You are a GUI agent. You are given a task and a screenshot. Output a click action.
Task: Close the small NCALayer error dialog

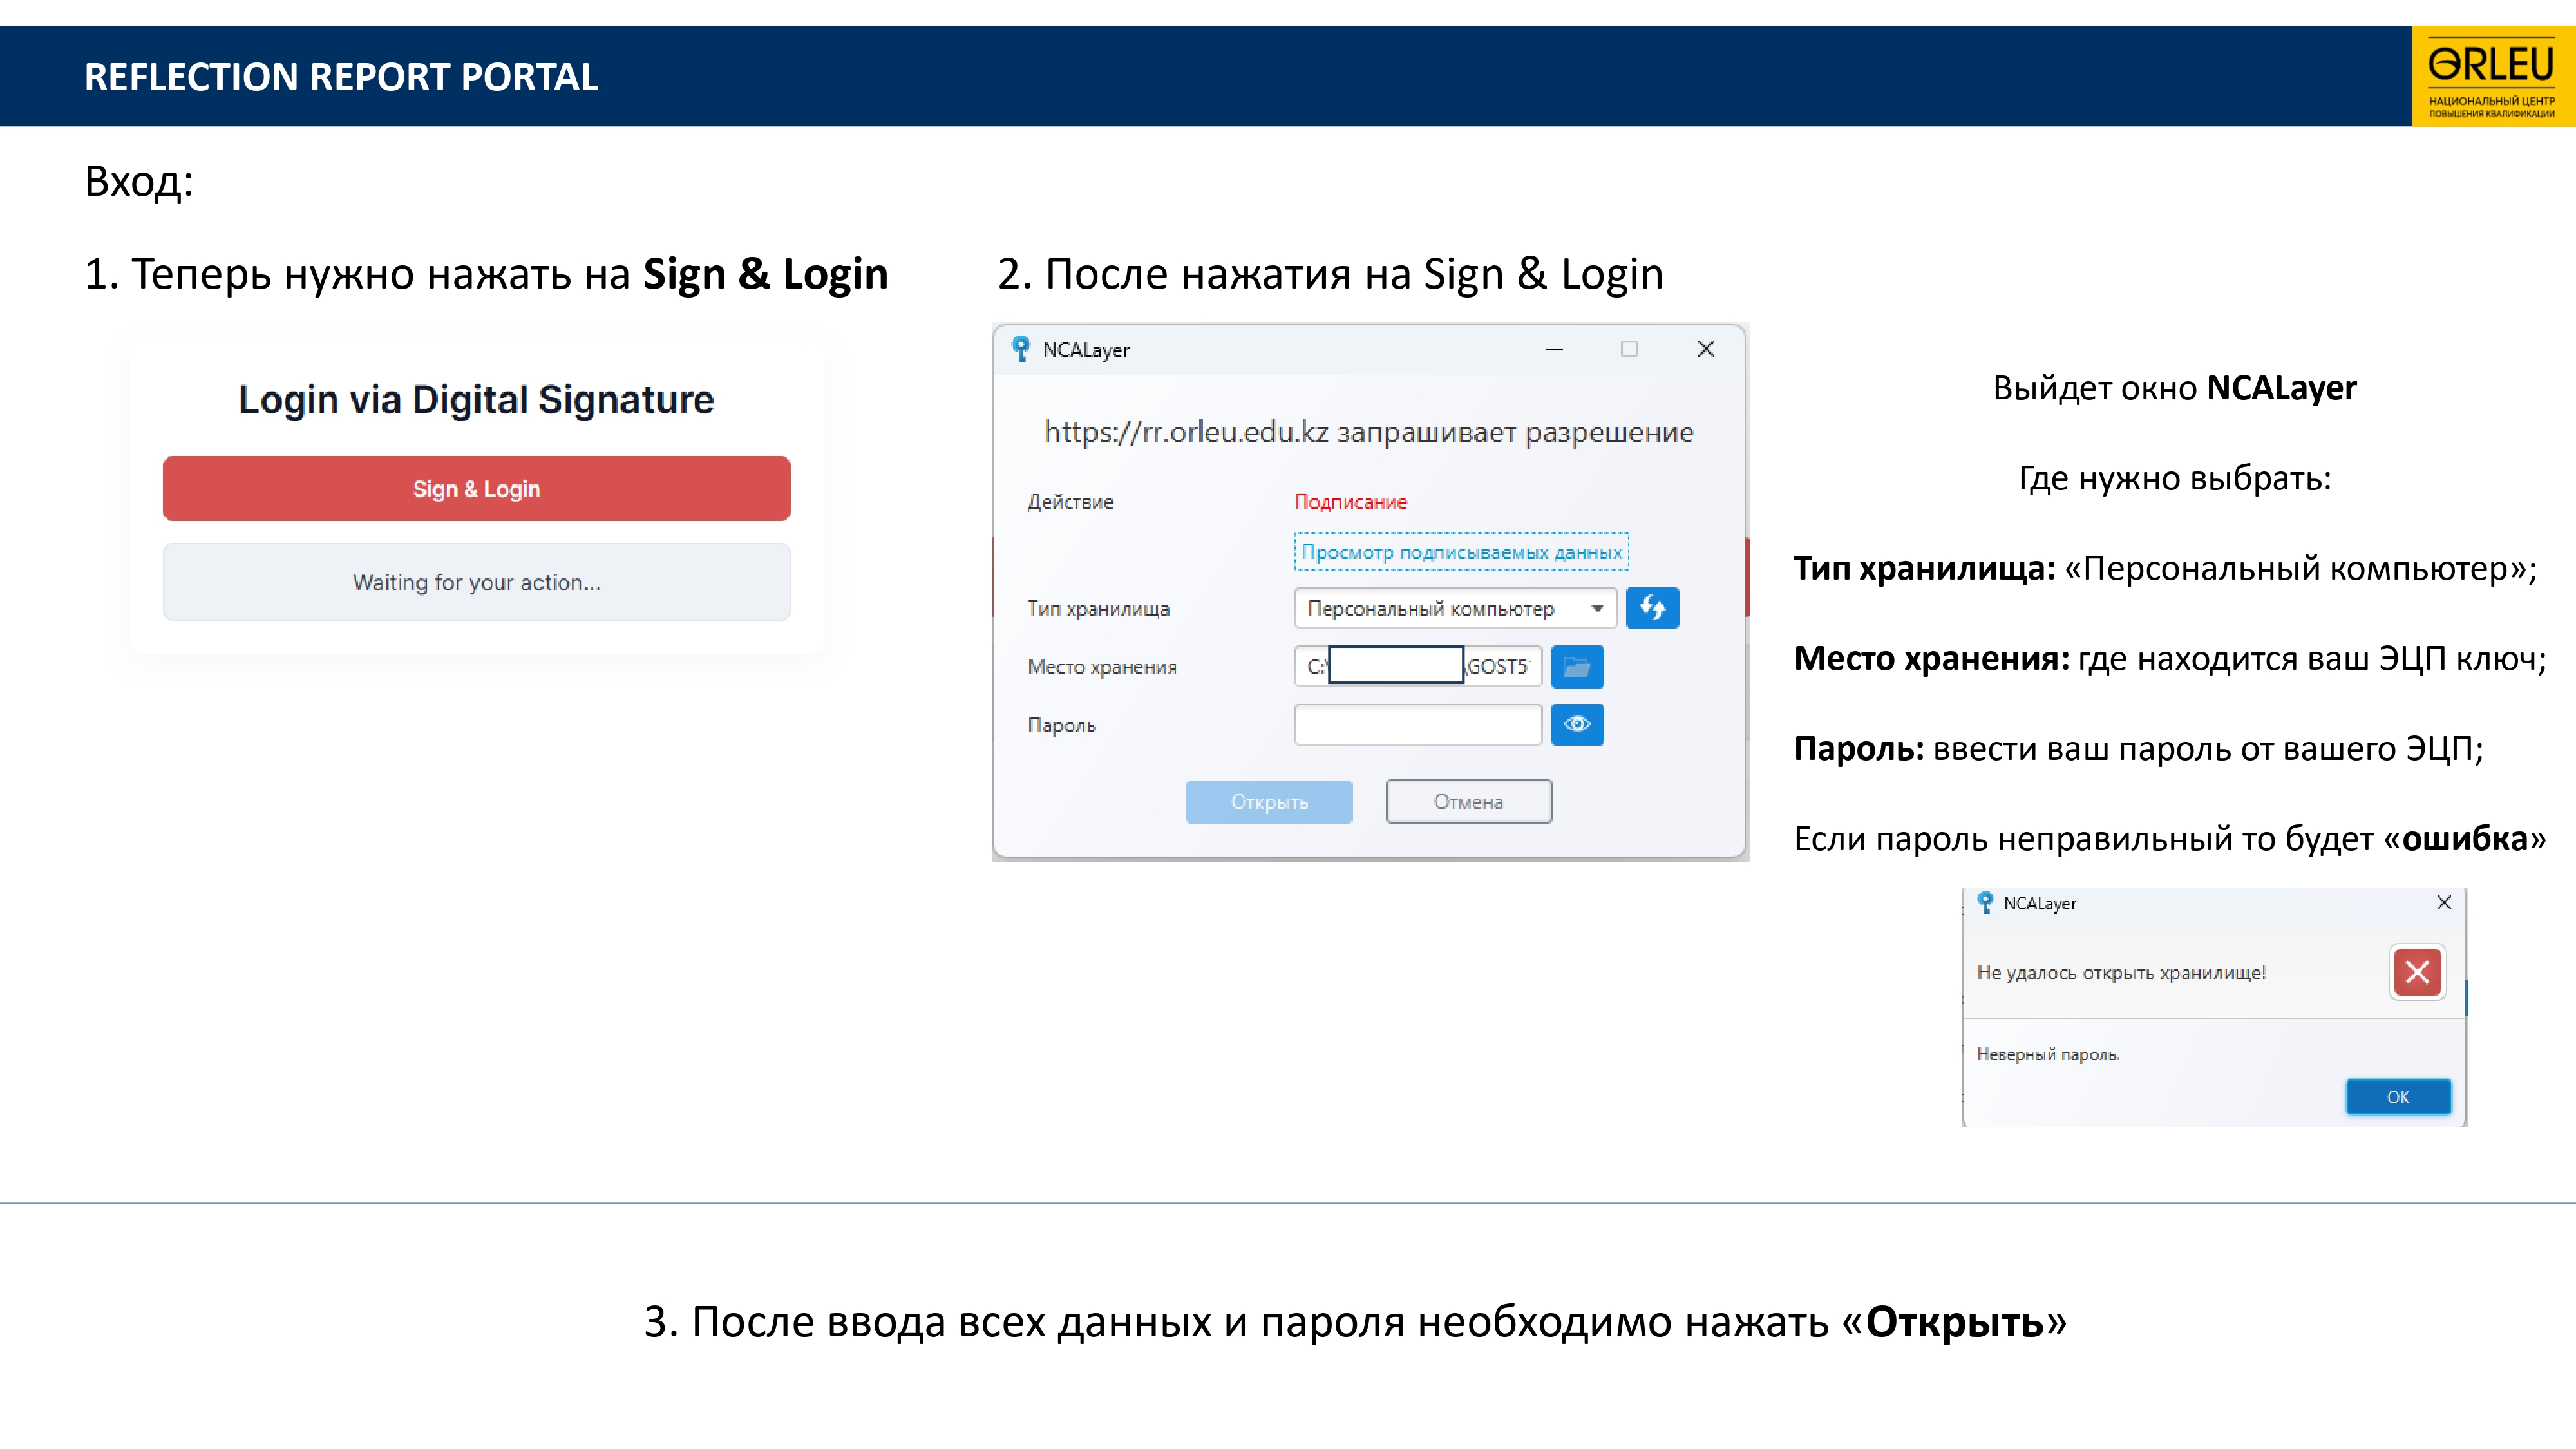tap(2443, 903)
